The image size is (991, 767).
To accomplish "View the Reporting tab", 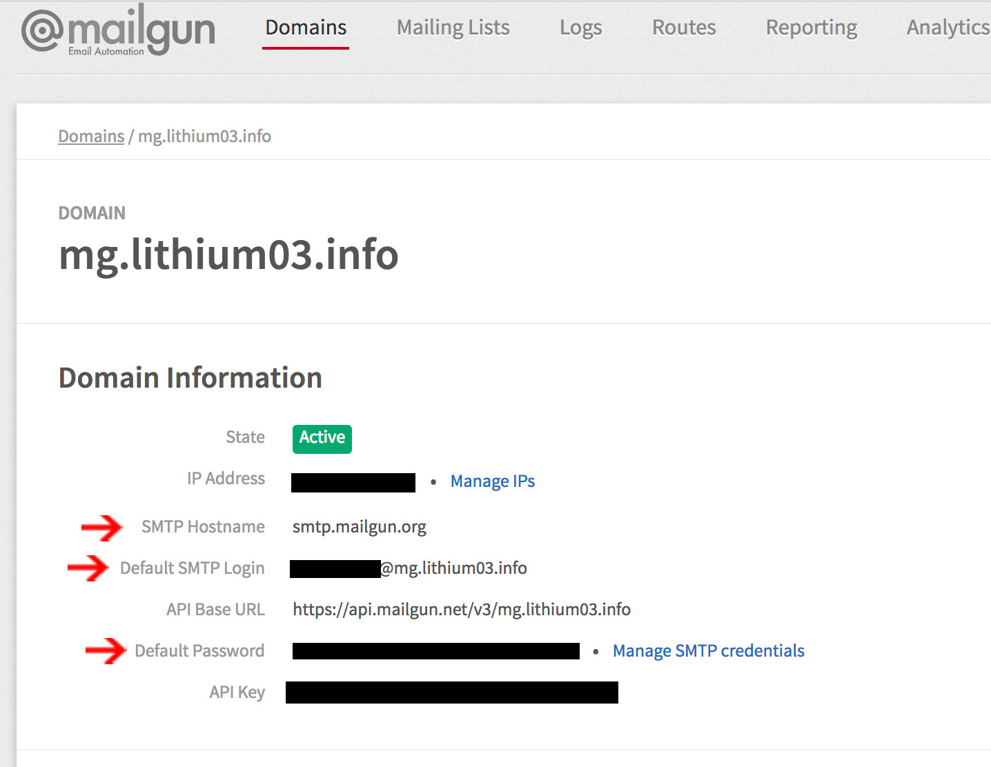I will coord(811,28).
